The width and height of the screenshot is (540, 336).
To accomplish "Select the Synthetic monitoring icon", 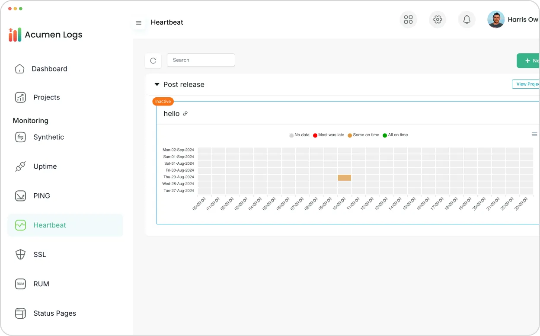I will [x=20, y=137].
